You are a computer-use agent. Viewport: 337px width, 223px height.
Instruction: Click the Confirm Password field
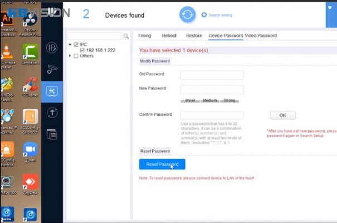tap(212, 115)
